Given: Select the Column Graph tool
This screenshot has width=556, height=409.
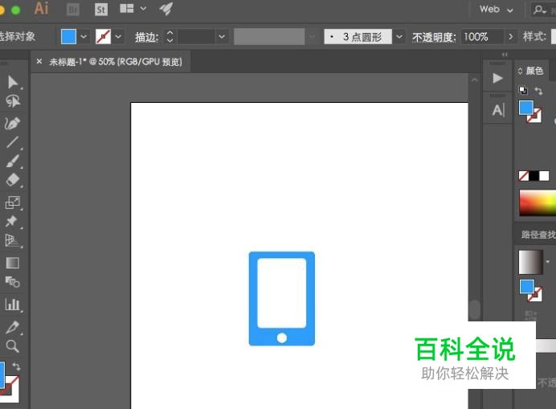Looking at the screenshot, I should pyautogui.click(x=12, y=305).
